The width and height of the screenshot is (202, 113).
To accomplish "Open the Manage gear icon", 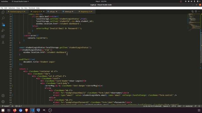I will 3,102.
